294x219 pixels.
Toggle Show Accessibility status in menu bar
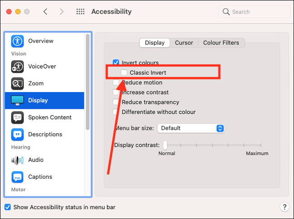(x=8, y=207)
